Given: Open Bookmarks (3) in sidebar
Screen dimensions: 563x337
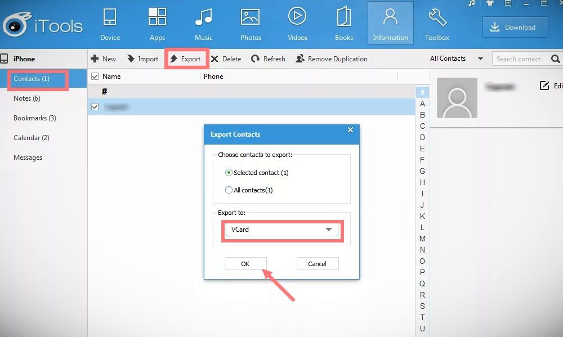Looking at the screenshot, I should tap(35, 118).
